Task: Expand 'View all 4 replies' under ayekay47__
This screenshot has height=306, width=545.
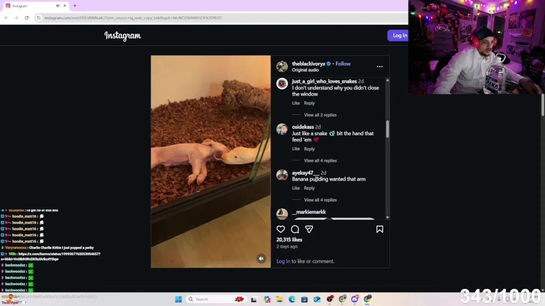Action: [x=320, y=200]
